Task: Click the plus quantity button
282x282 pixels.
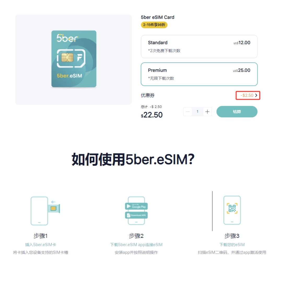Action: tap(207, 112)
